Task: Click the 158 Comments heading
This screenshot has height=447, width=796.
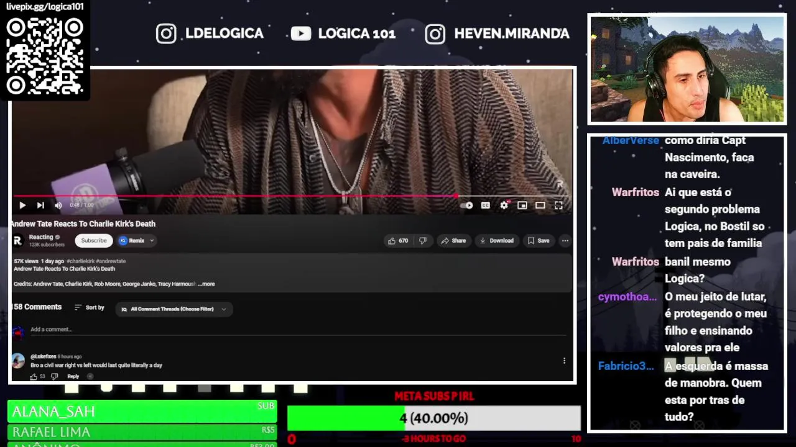Action: pyautogui.click(x=37, y=307)
